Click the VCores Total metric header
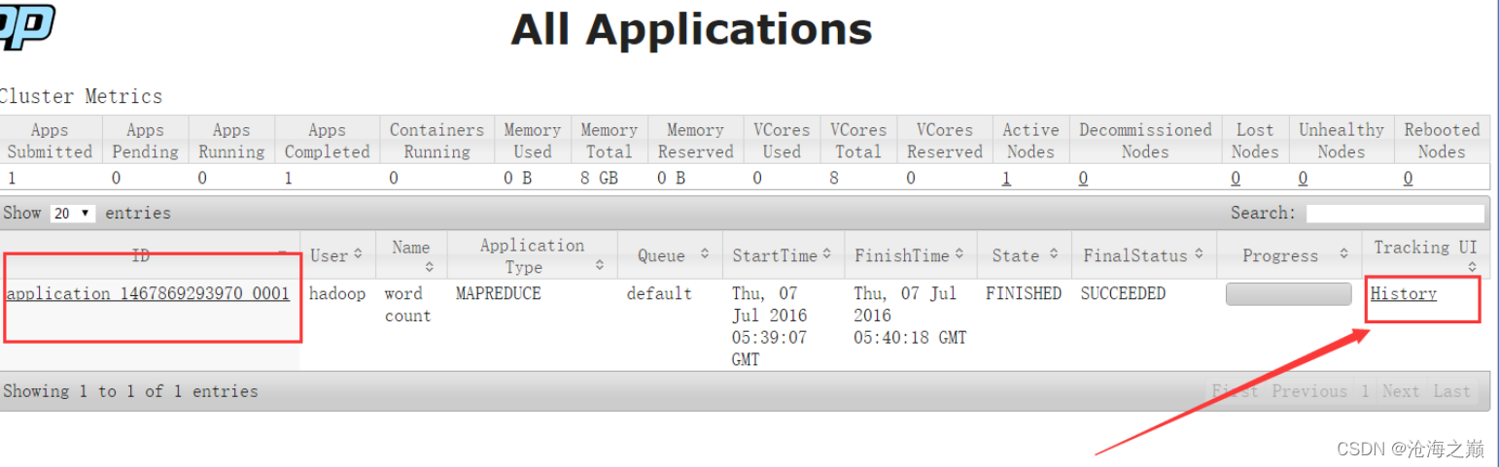 click(x=858, y=141)
